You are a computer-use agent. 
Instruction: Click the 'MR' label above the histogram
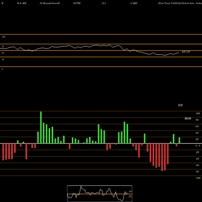[x=180, y=105]
